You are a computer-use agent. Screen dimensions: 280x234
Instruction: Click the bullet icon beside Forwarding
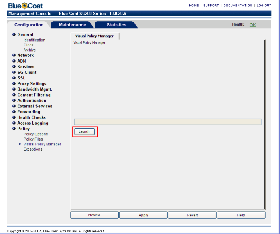(14, 112)
